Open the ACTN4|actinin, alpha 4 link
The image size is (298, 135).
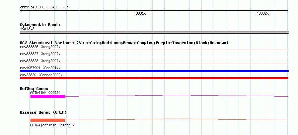52,125
